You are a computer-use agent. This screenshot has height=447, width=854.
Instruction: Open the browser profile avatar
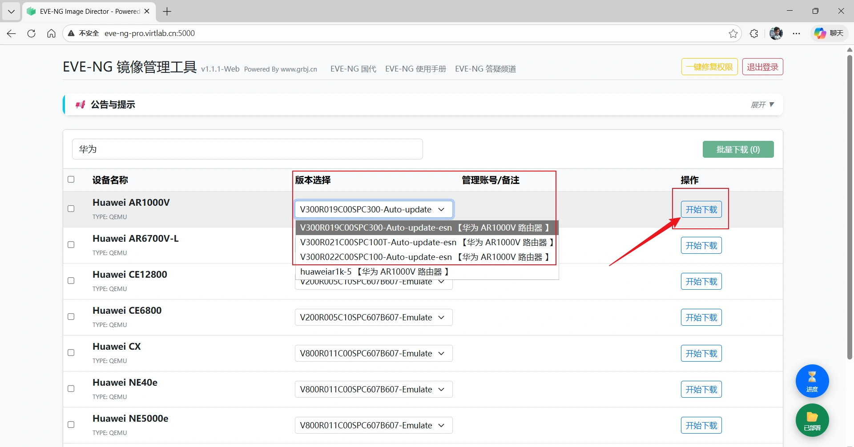(x=776, y=33)
